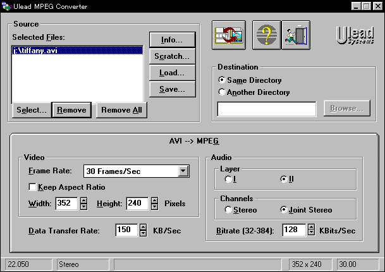Click the Width value field 352

click(66, 204)
